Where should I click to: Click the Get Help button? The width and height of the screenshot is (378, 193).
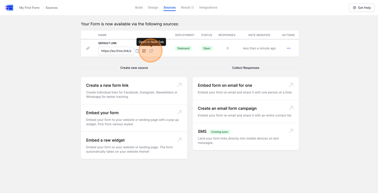coord(361,8)
